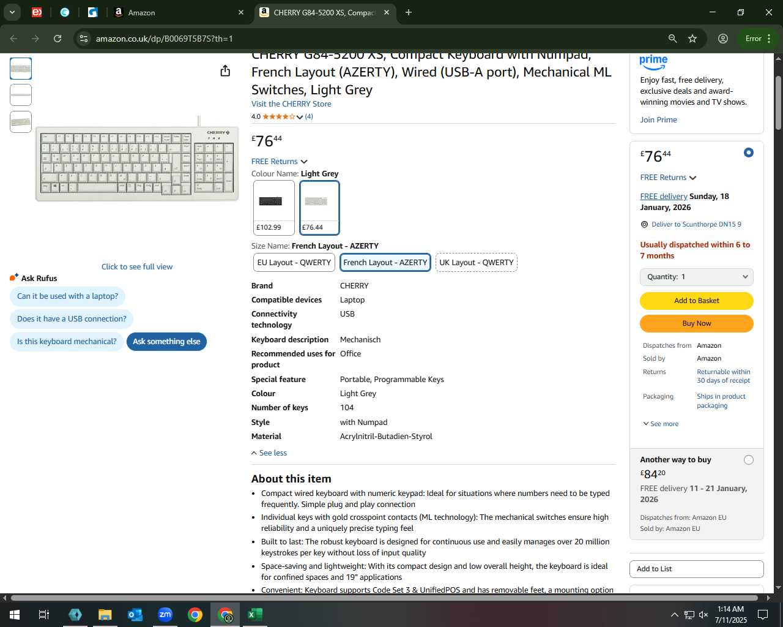This screenshot has height=627, width=783.
Task: Select the £76.44 offer radio button
Action: [749, 152]
